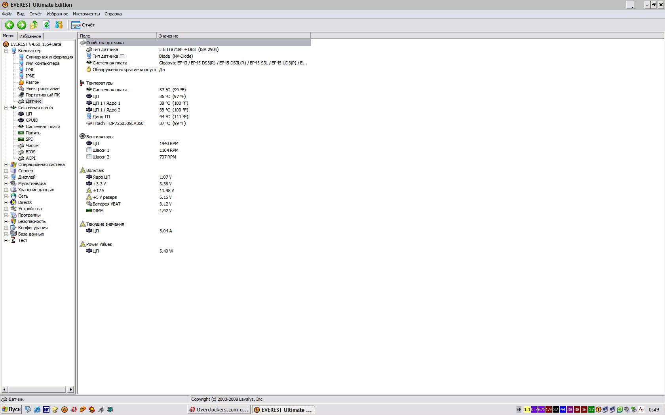The height and width of the screenshot is (415, 665).
Task: Click the orange EVEREST info tray icon
Action: tap(598, 409)
